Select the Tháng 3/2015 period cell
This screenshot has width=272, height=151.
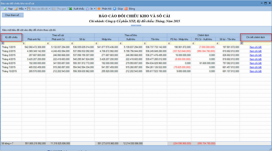[x=11, y=55]
